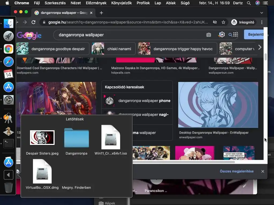Bookmark this page with star icon
Screen dimensions: 274x205
(x=223, y=22)
